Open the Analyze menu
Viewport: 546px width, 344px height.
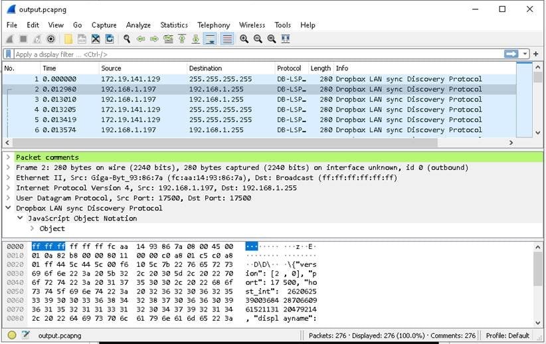click(x=138, y=25)
